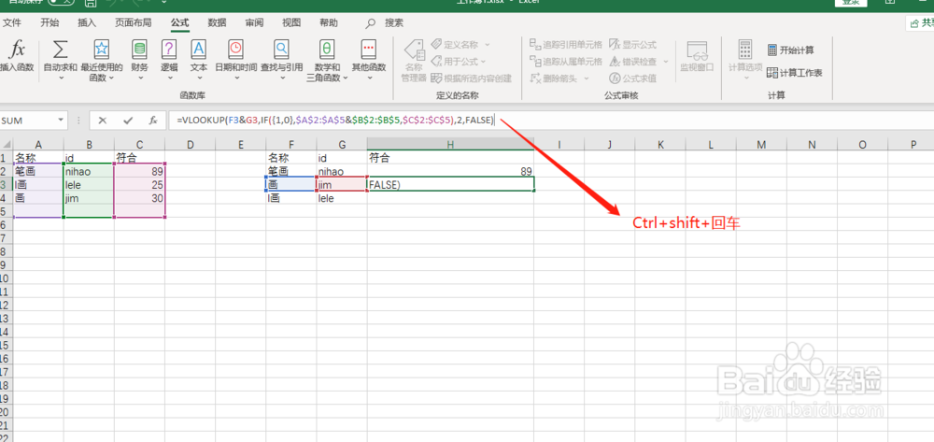This screenshot has width=934, height=442.
Task: Select cell containing nihao in column B
Action: pyautogui.click(x=88, y=171)
